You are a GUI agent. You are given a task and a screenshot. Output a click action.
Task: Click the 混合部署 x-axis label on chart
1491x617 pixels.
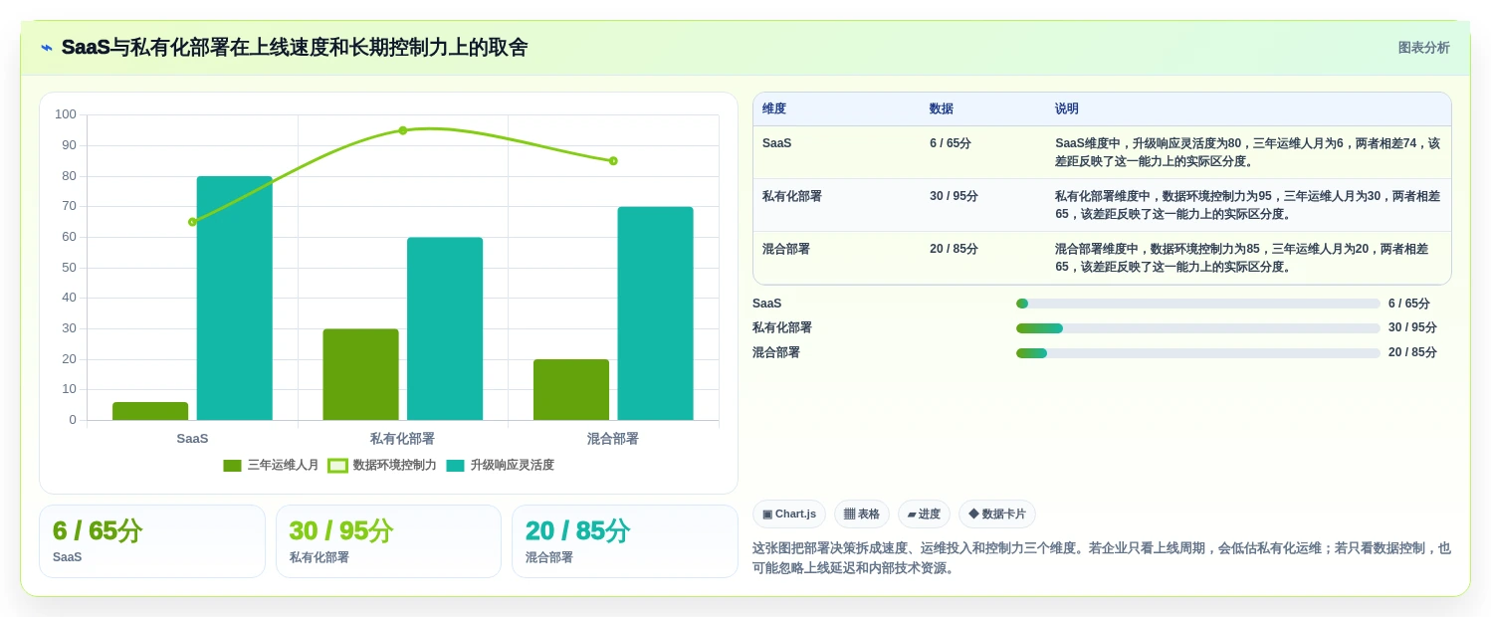click(x=613, y=438)
